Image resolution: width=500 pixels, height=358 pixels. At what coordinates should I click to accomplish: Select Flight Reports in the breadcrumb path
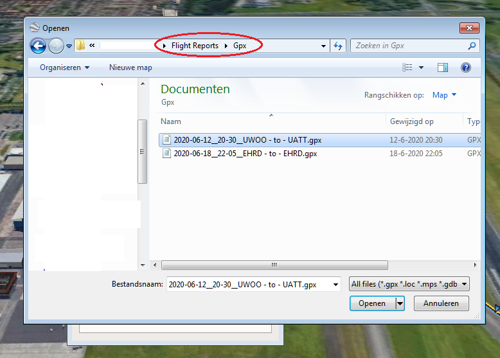pos(195,46)
